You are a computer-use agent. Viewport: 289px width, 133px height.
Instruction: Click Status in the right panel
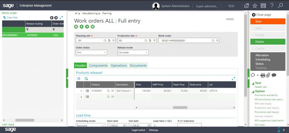[259, 64]
